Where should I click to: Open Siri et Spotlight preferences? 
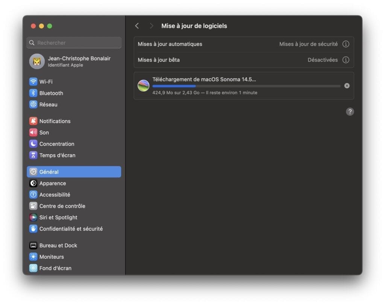click(x=58, y=217)
